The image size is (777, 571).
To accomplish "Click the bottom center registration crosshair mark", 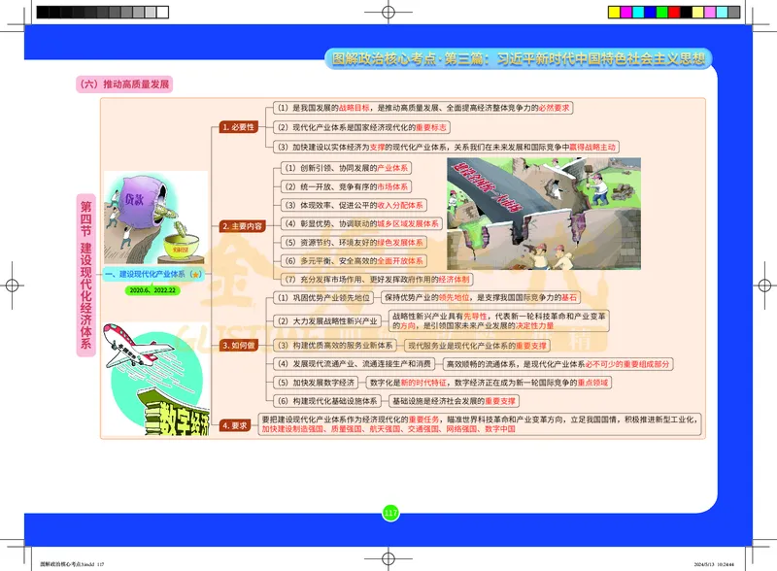I will point(388,557).
